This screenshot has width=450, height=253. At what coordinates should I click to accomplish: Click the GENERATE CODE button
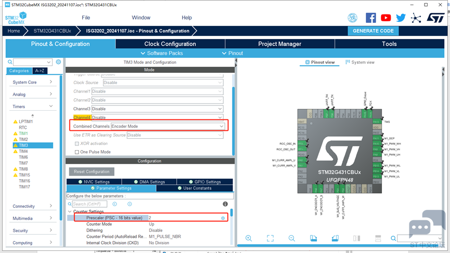pos(373,31)
